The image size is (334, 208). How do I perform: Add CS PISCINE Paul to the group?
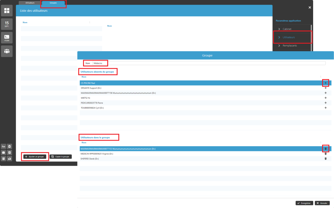(325, 83)
